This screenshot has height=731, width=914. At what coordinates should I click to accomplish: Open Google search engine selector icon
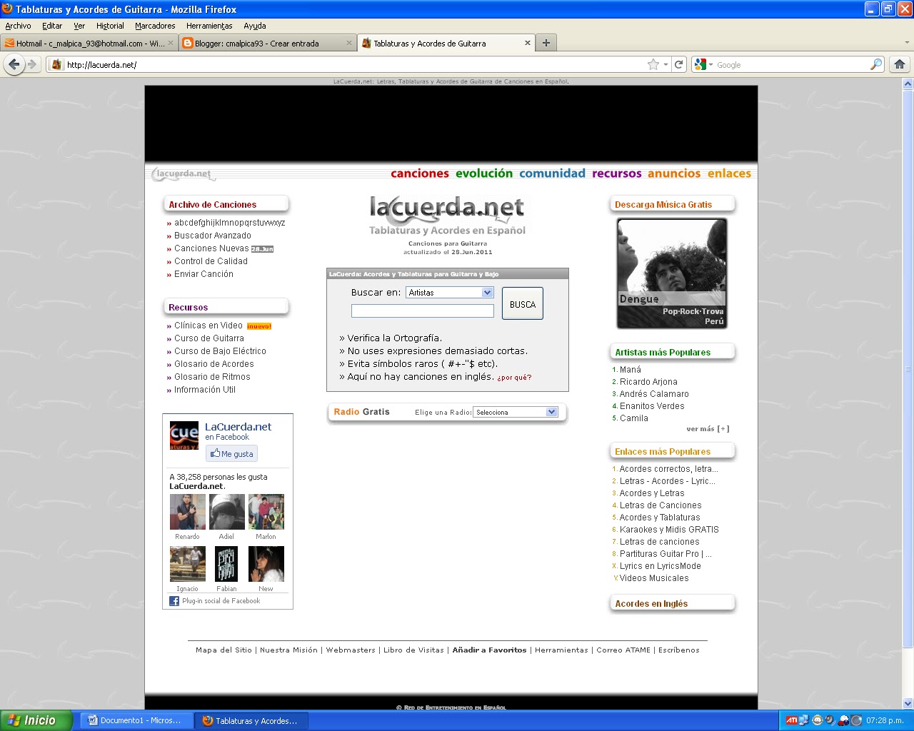703,64
